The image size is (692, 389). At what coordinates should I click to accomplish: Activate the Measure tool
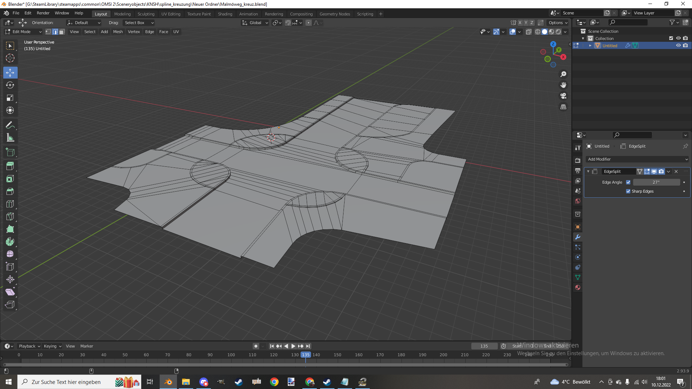pyautogui.click(x=10, y=138)
